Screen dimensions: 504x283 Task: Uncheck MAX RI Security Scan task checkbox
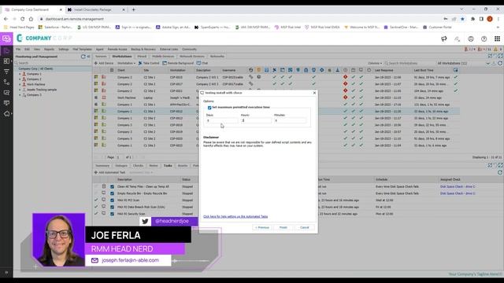coord(112,214)
